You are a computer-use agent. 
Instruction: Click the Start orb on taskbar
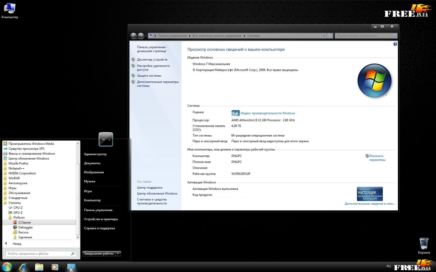coord(7,267)
